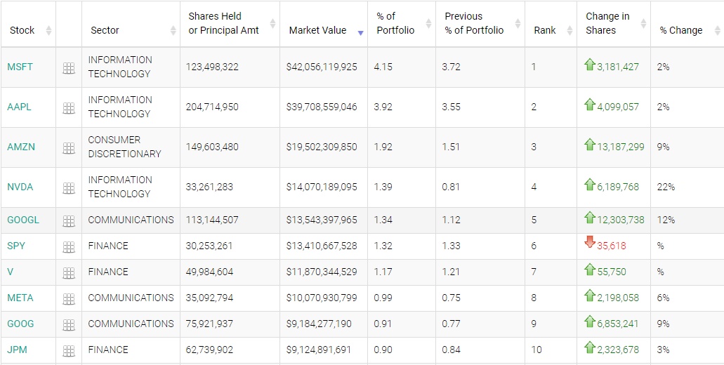Click the V ticker link
724x365 pixels.
coord(11,272)
